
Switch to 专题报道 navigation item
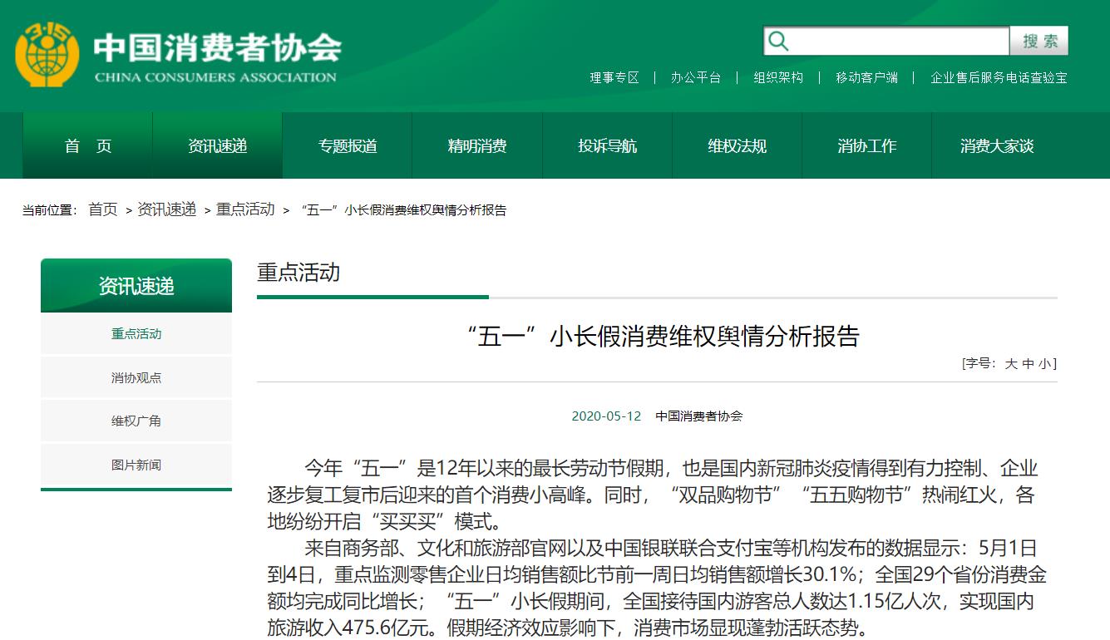click(x=348, y=146)
